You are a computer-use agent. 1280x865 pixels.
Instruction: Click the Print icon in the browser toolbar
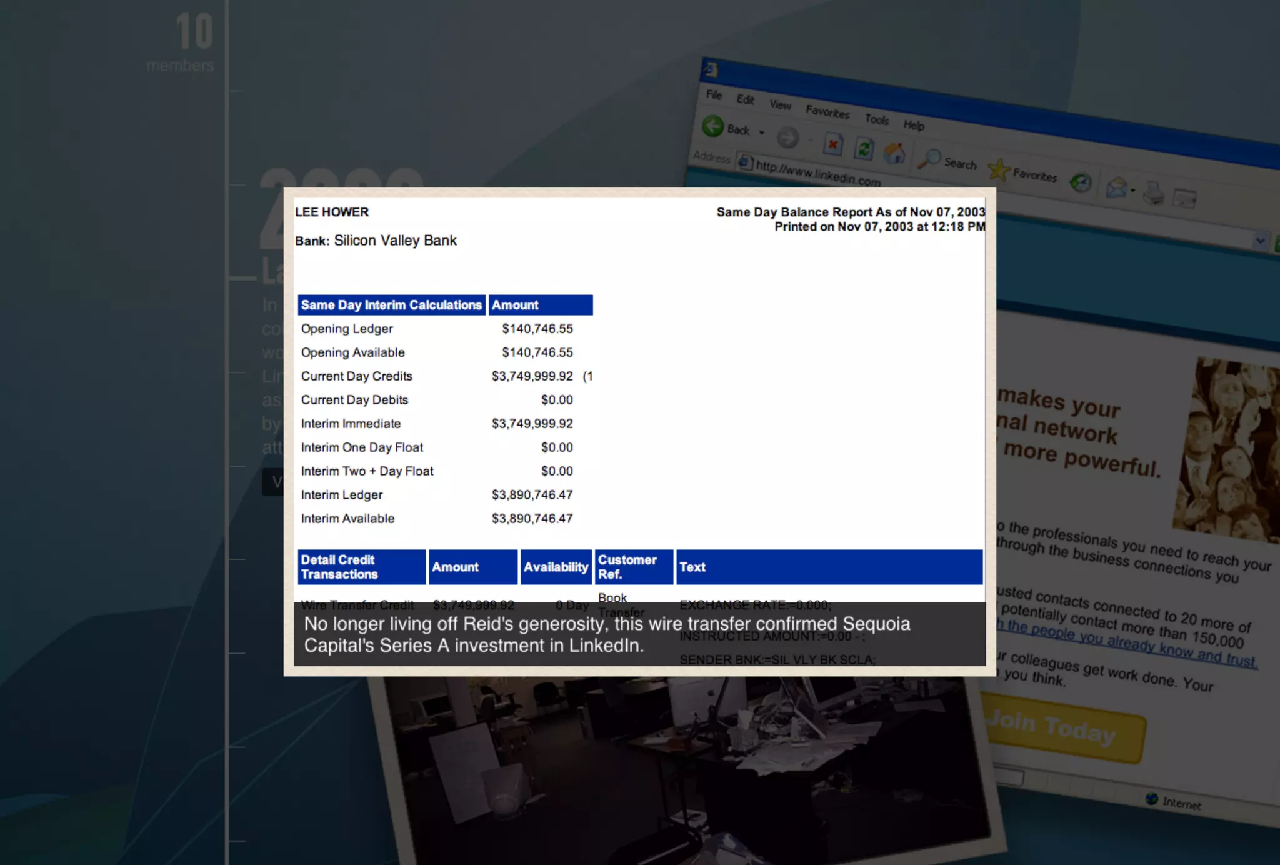pos(1154,193)
